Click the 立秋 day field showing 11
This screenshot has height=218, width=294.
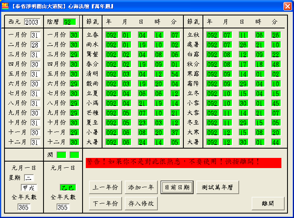click(x=244, y=35)
